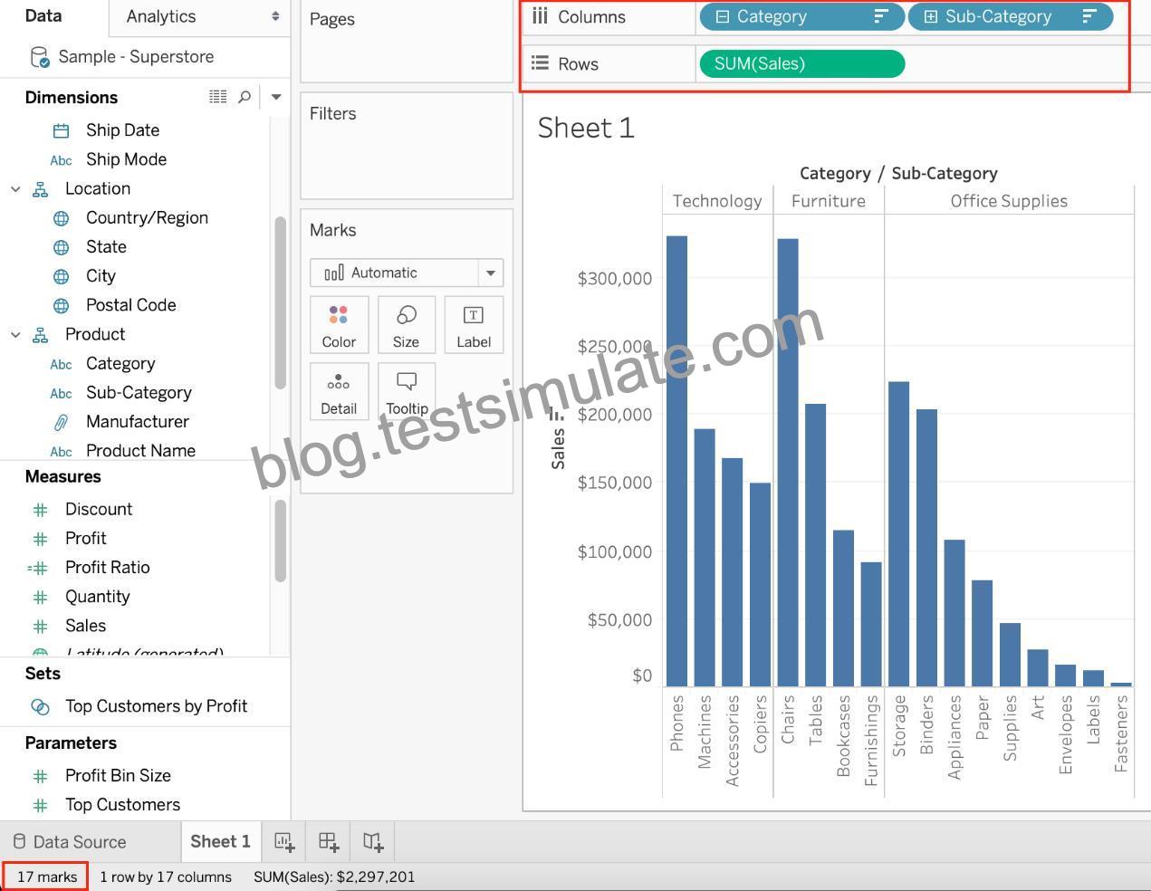Open the Tooltip marks card

407,391
